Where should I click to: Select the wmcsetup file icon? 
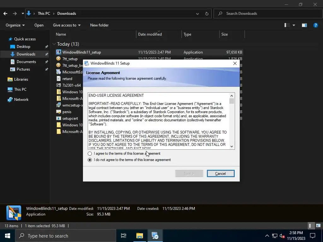pyautogui.click(x=59, y=105)
